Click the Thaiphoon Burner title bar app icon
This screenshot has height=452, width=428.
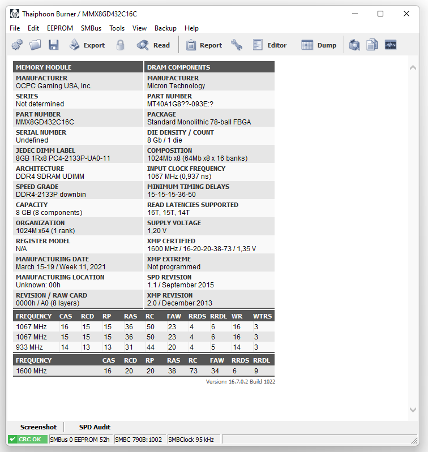pos(14,14)
